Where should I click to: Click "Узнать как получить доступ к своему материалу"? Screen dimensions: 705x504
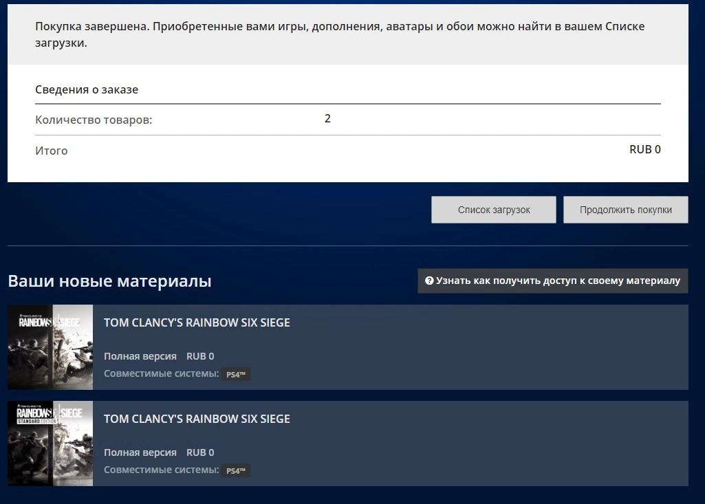(552, 281)
